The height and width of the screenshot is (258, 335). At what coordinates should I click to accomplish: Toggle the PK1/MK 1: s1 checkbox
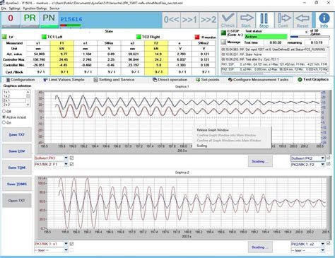pos(71,244)
